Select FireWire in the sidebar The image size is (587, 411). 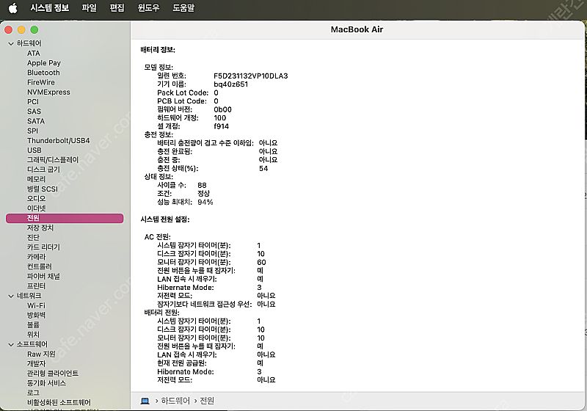pyautogui.click(x=41, y=82)
